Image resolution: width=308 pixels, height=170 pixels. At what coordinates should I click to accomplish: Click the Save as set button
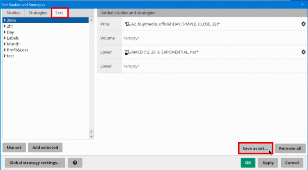pos(255,148)
